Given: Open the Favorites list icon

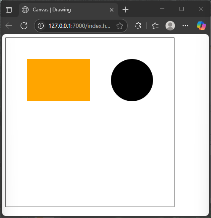Looking at the screenshot, I should click(x=155, y=26).
